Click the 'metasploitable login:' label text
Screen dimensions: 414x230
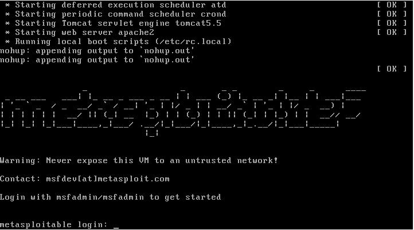coord(54,225)
